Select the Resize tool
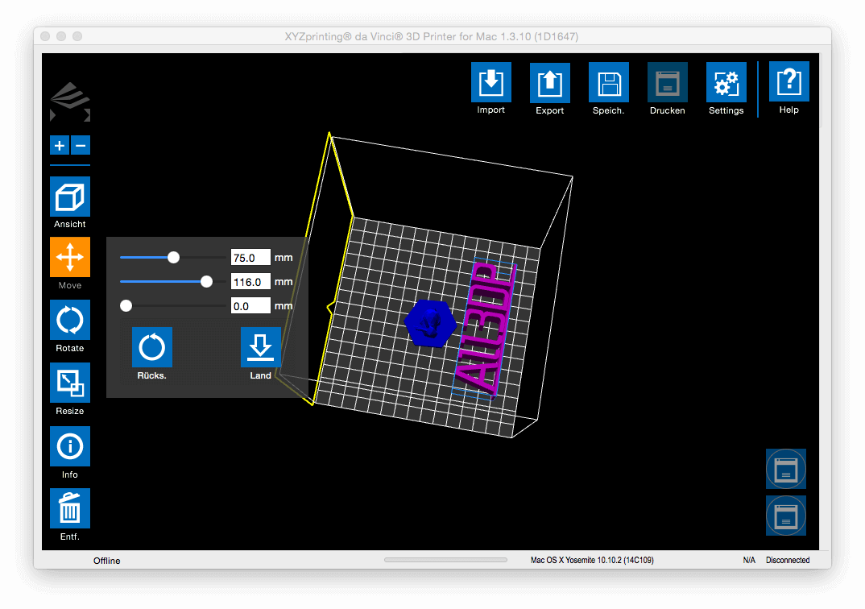The height and width of the screenshot is (609, 865). [70, 383]
